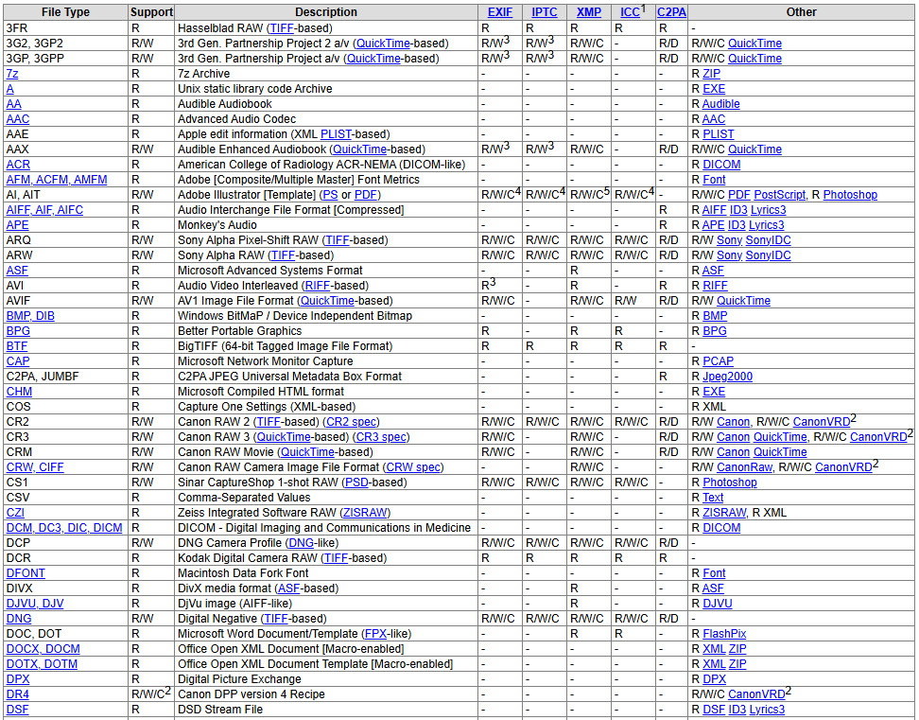919x720 pixels.
Task: Open the CAP file type link
Action: pyautogui.click(x=18, y=361)
